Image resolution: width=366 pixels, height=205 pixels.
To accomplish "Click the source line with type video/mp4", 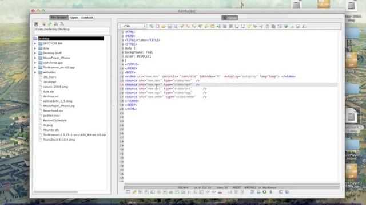I will pos(162,85).
